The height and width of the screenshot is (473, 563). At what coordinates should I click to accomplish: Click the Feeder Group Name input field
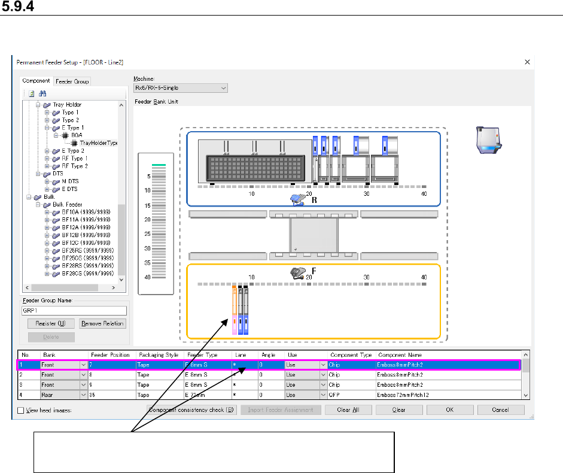pos(75,311)
